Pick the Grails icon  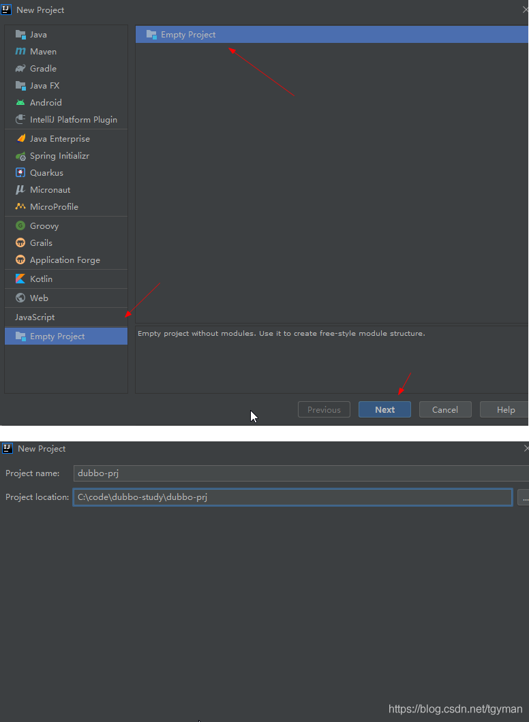pyautogui.click(x=20, y=242)
